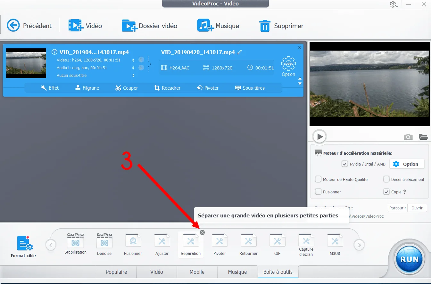
Task: Open the Format cible panel
Action: pyautogui.click(x=23, y=246)
